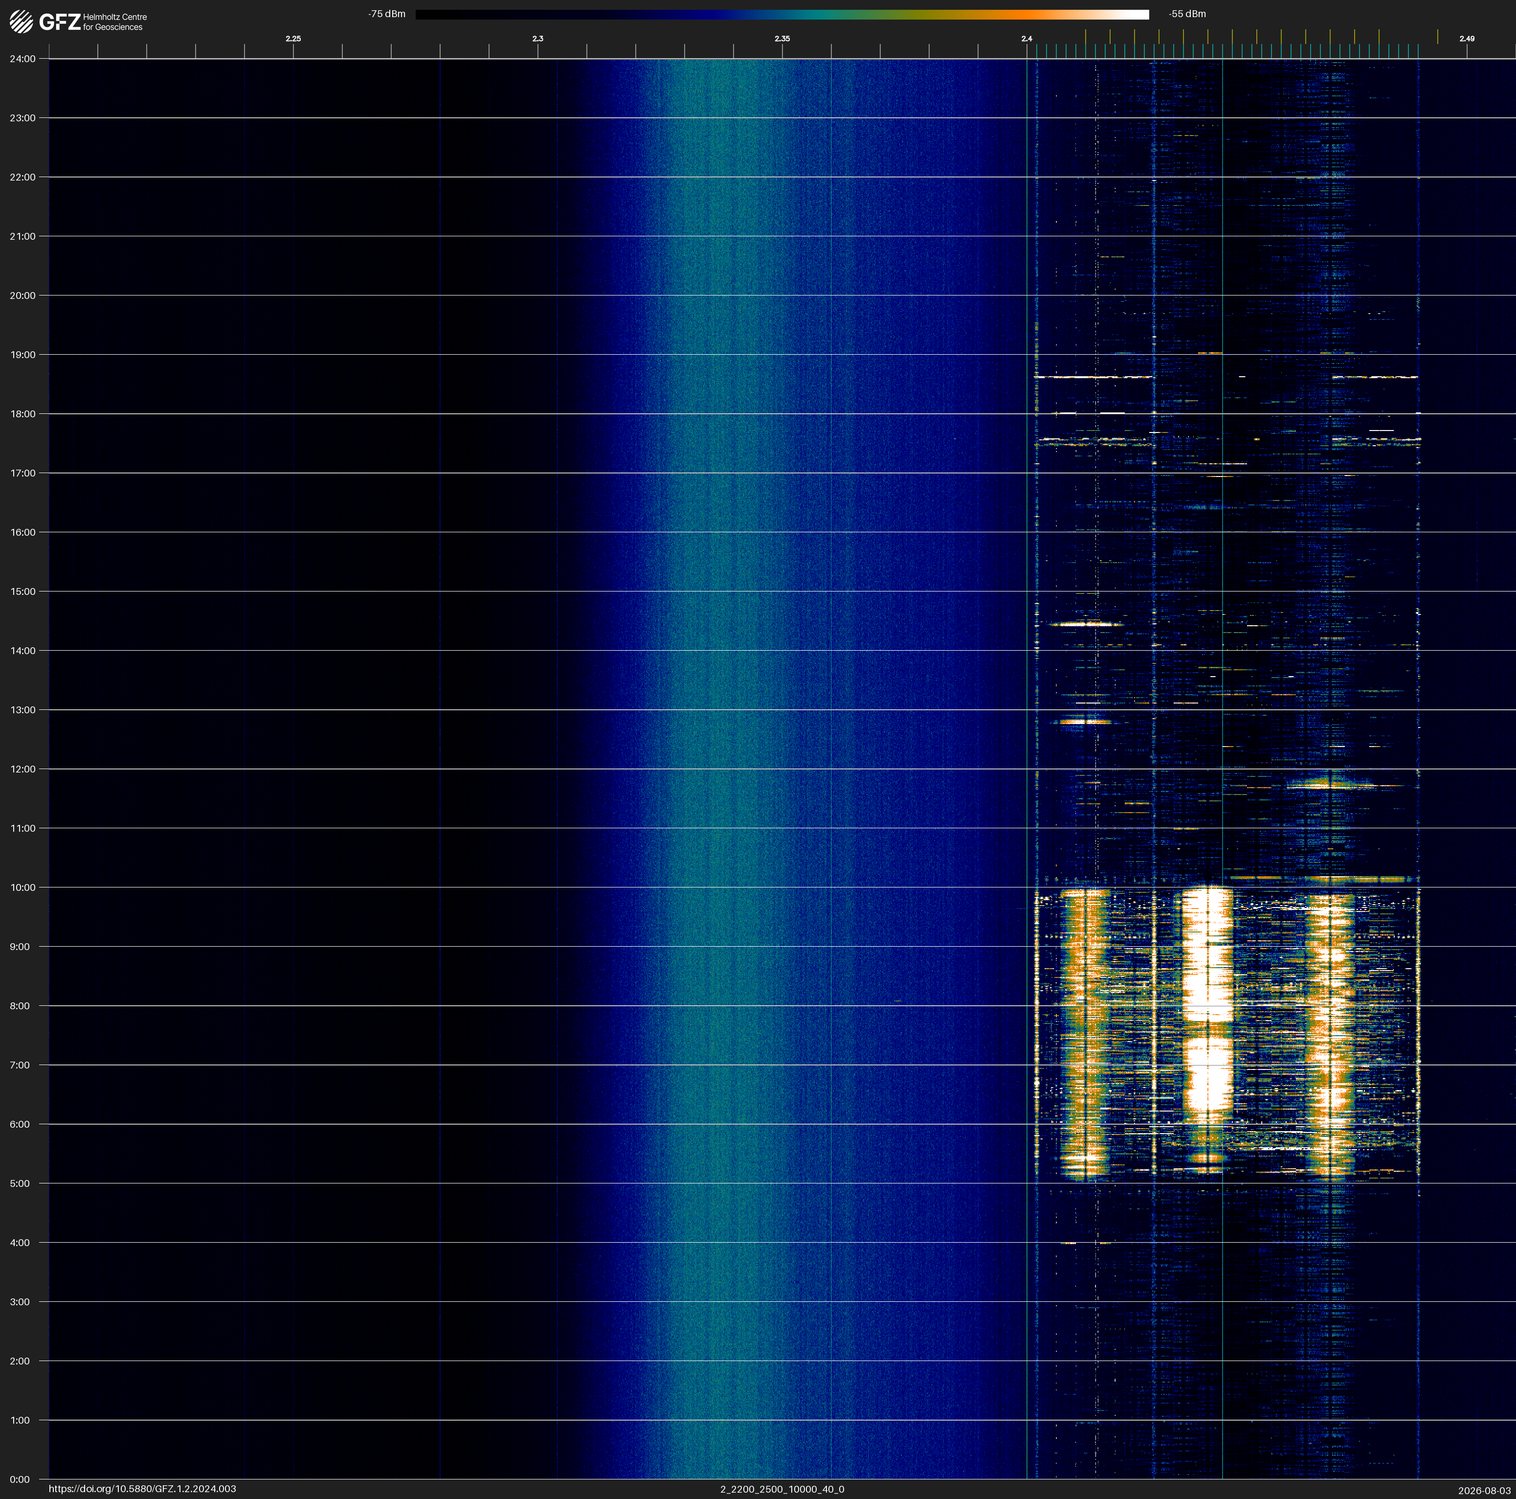This screenshot has height=1499, width=1516.
Task: Select the 2.49 frequency axis label
Action: click(1467, 39)
